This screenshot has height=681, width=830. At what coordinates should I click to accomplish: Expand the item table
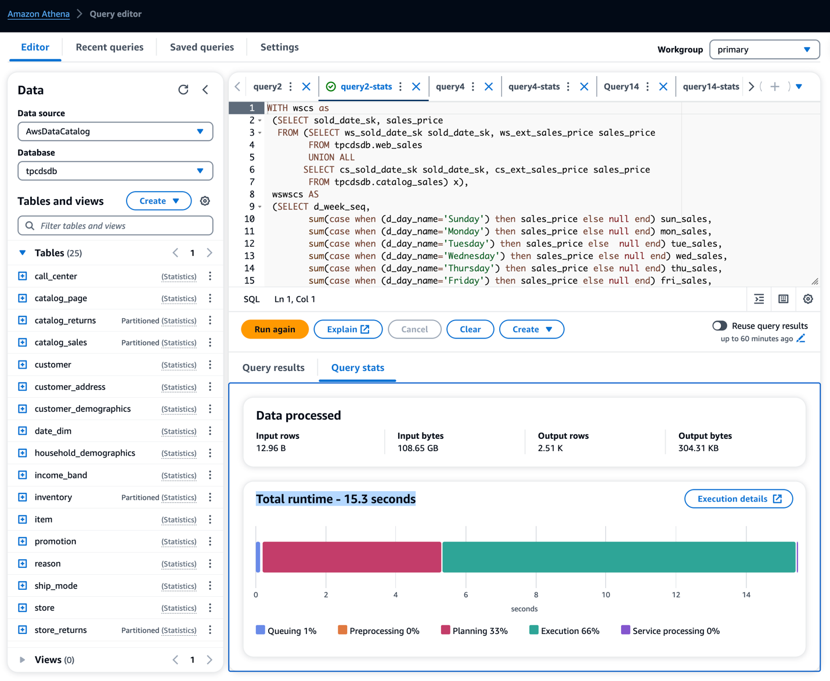point(23,520)
